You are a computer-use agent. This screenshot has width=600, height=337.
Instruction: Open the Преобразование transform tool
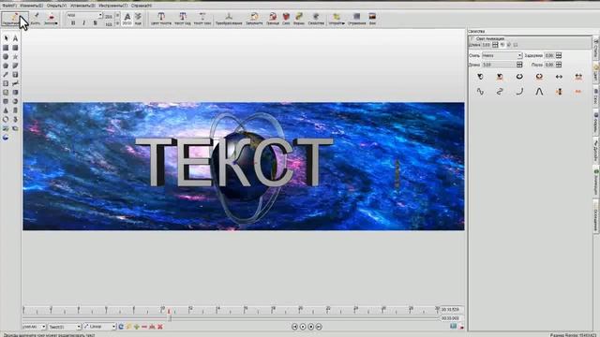coord(229,18)
